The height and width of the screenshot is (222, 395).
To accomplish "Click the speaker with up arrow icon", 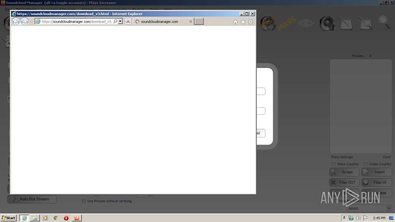I will point(327,23).
